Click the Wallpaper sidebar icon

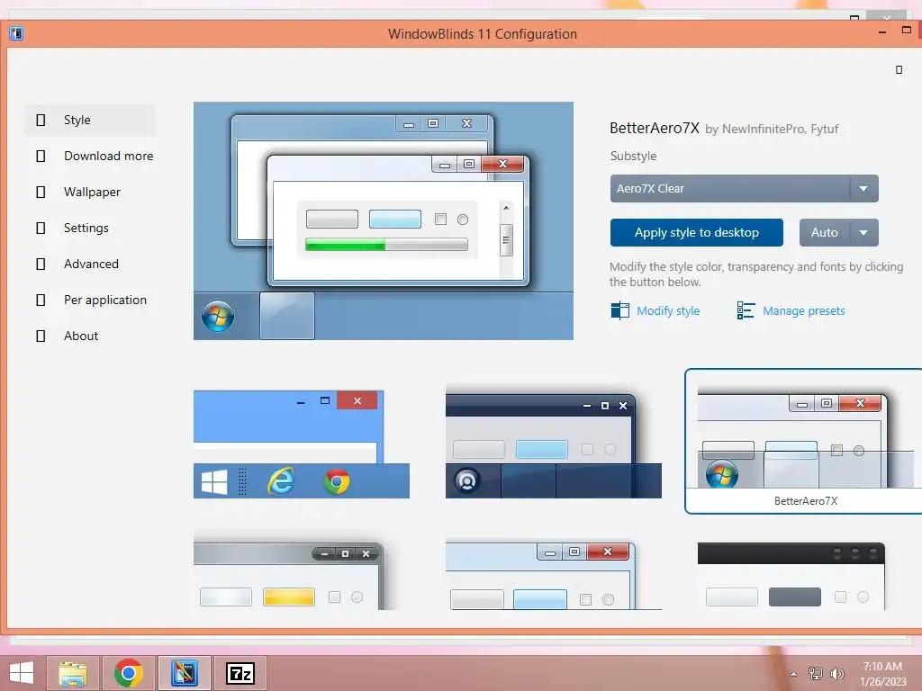[x=41, y=193]
